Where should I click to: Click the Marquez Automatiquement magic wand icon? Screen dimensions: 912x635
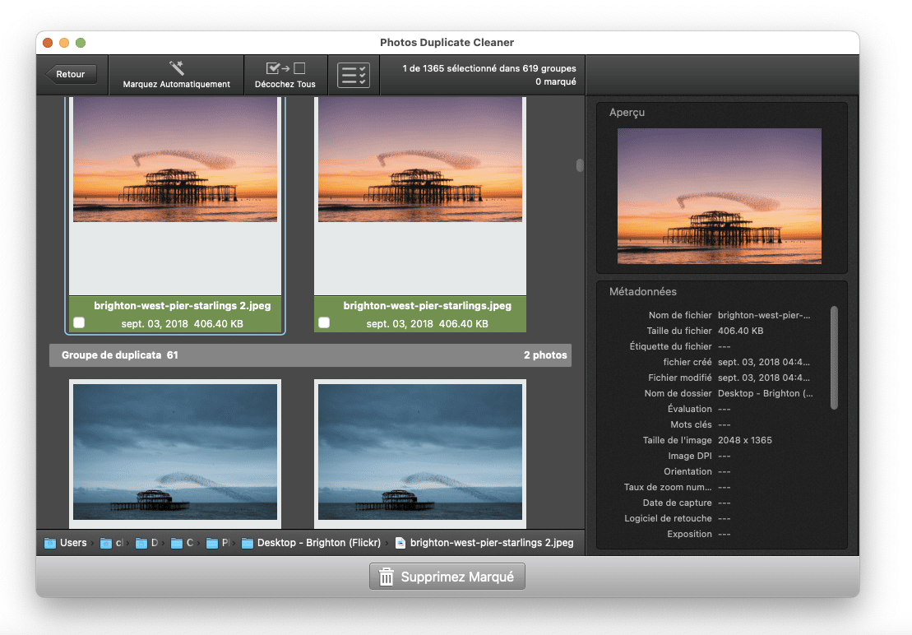(x=177, y=68)
